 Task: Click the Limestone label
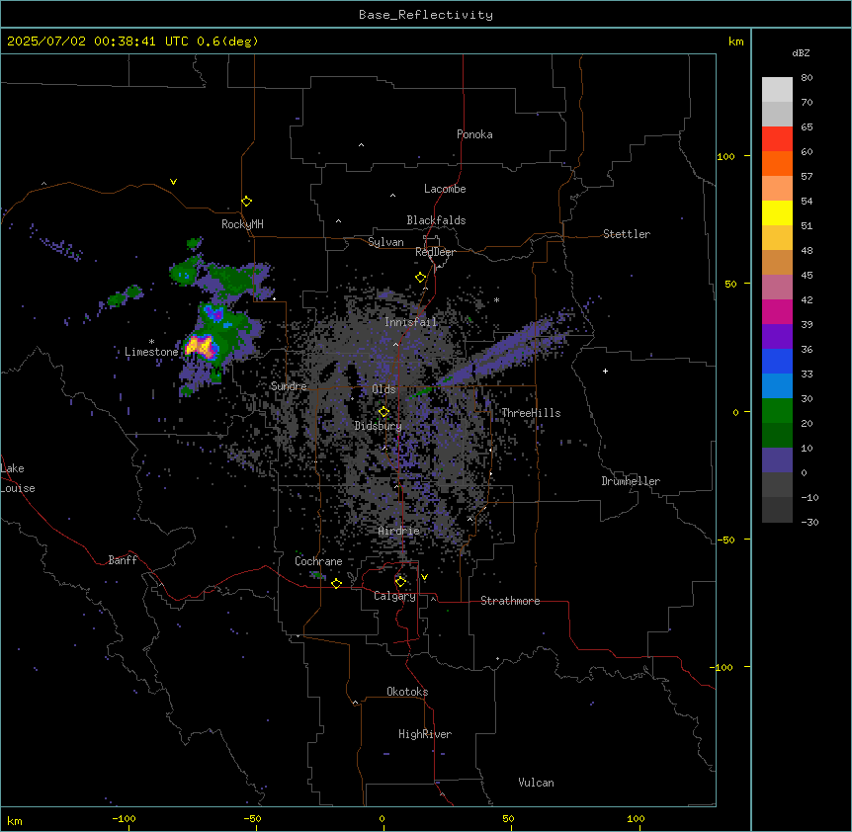(x=151, y=352)
